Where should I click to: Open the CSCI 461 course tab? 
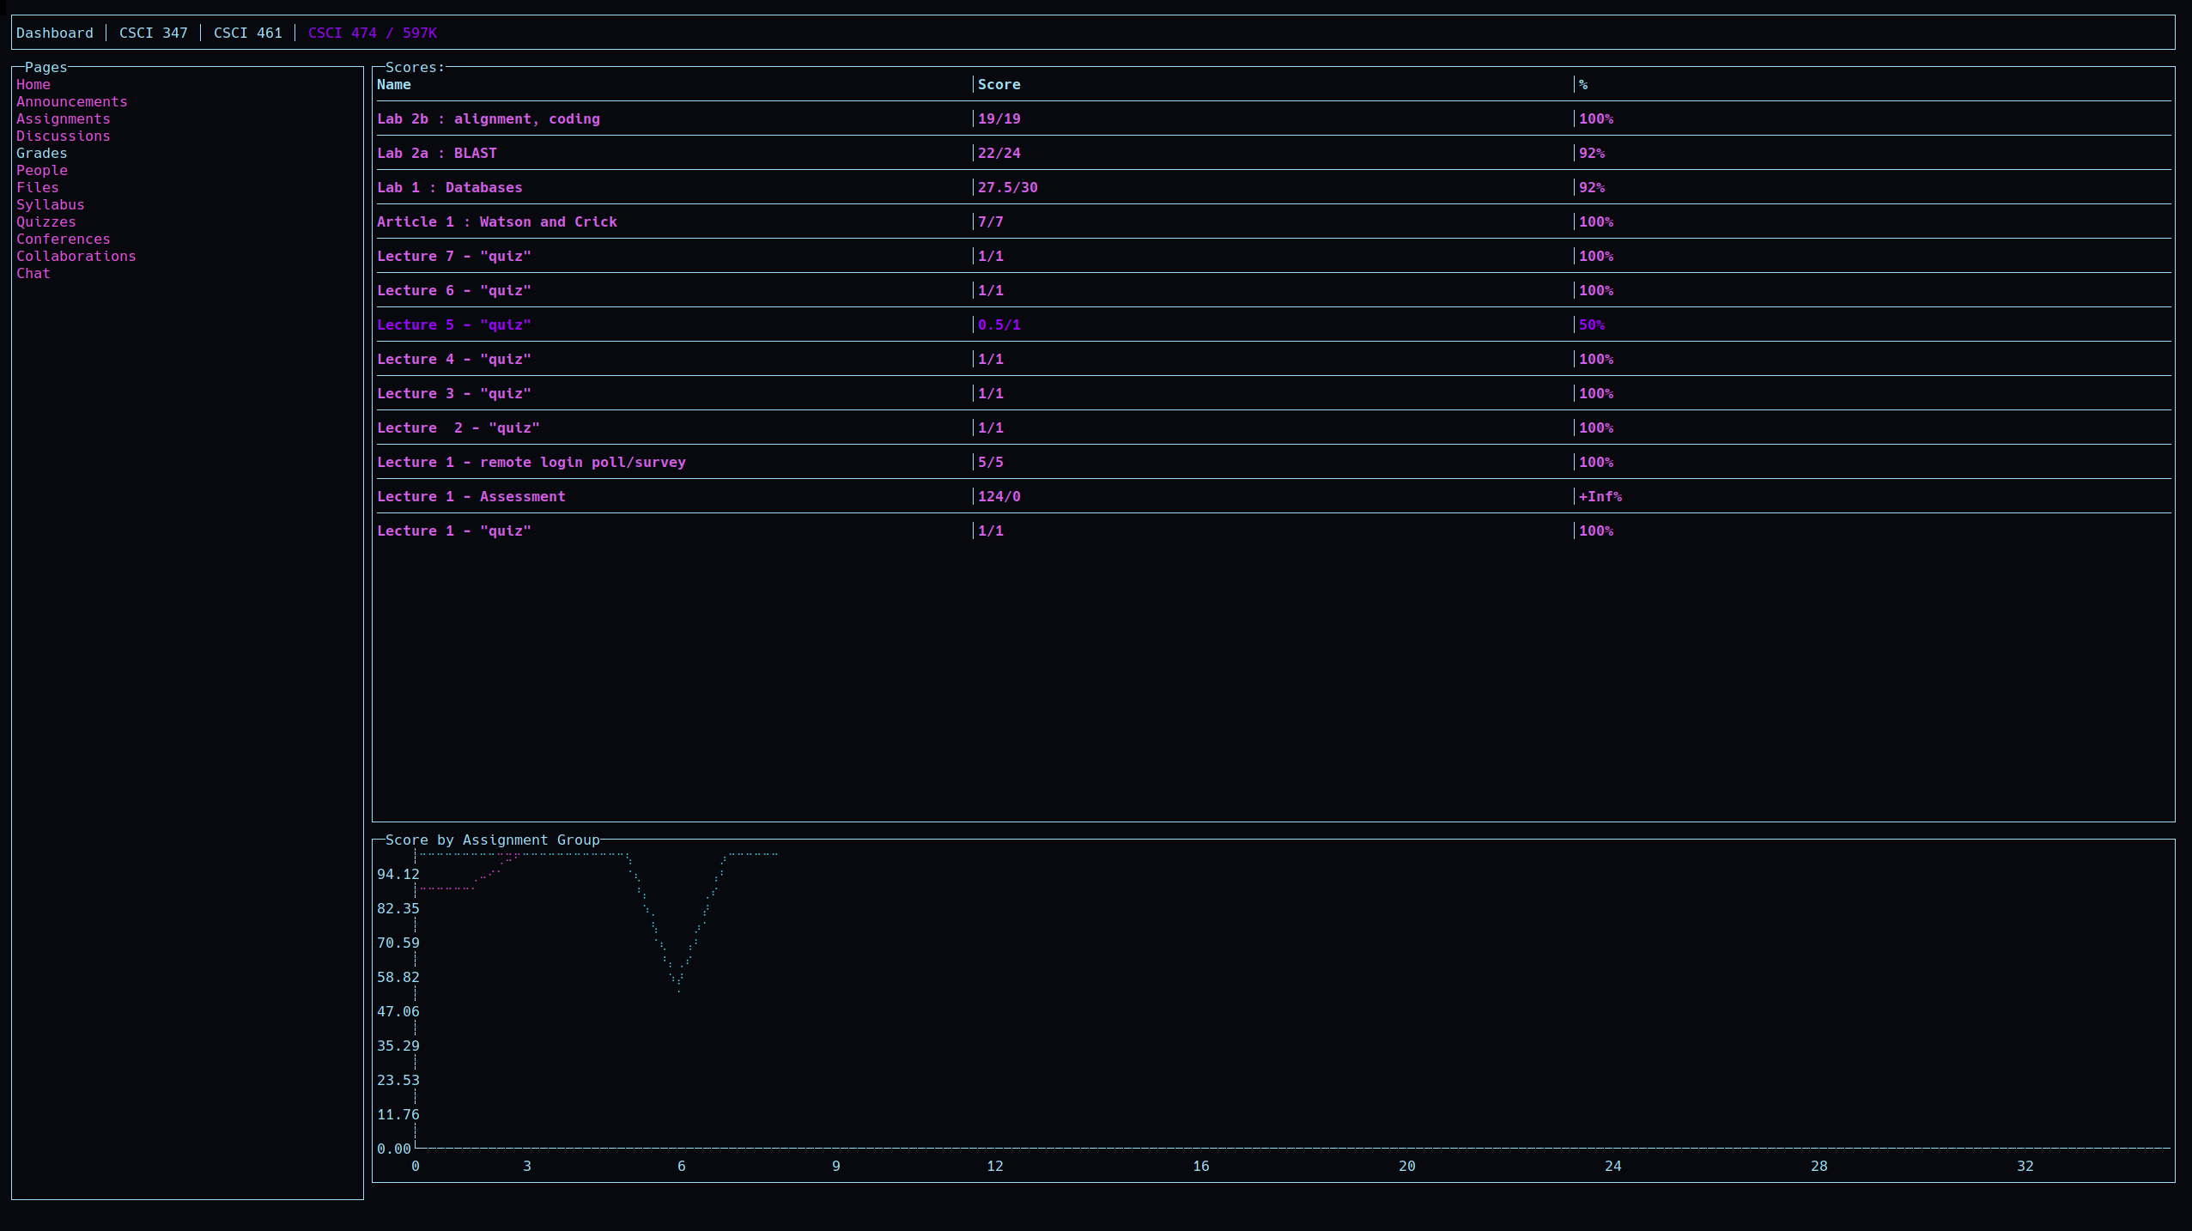click(247, 33)
